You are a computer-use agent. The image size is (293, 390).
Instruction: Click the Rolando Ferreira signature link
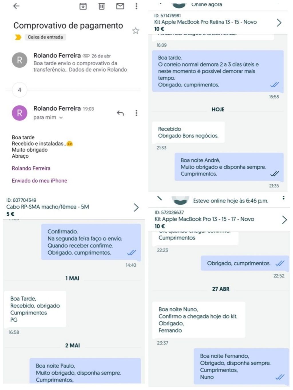tap(31, 168)
